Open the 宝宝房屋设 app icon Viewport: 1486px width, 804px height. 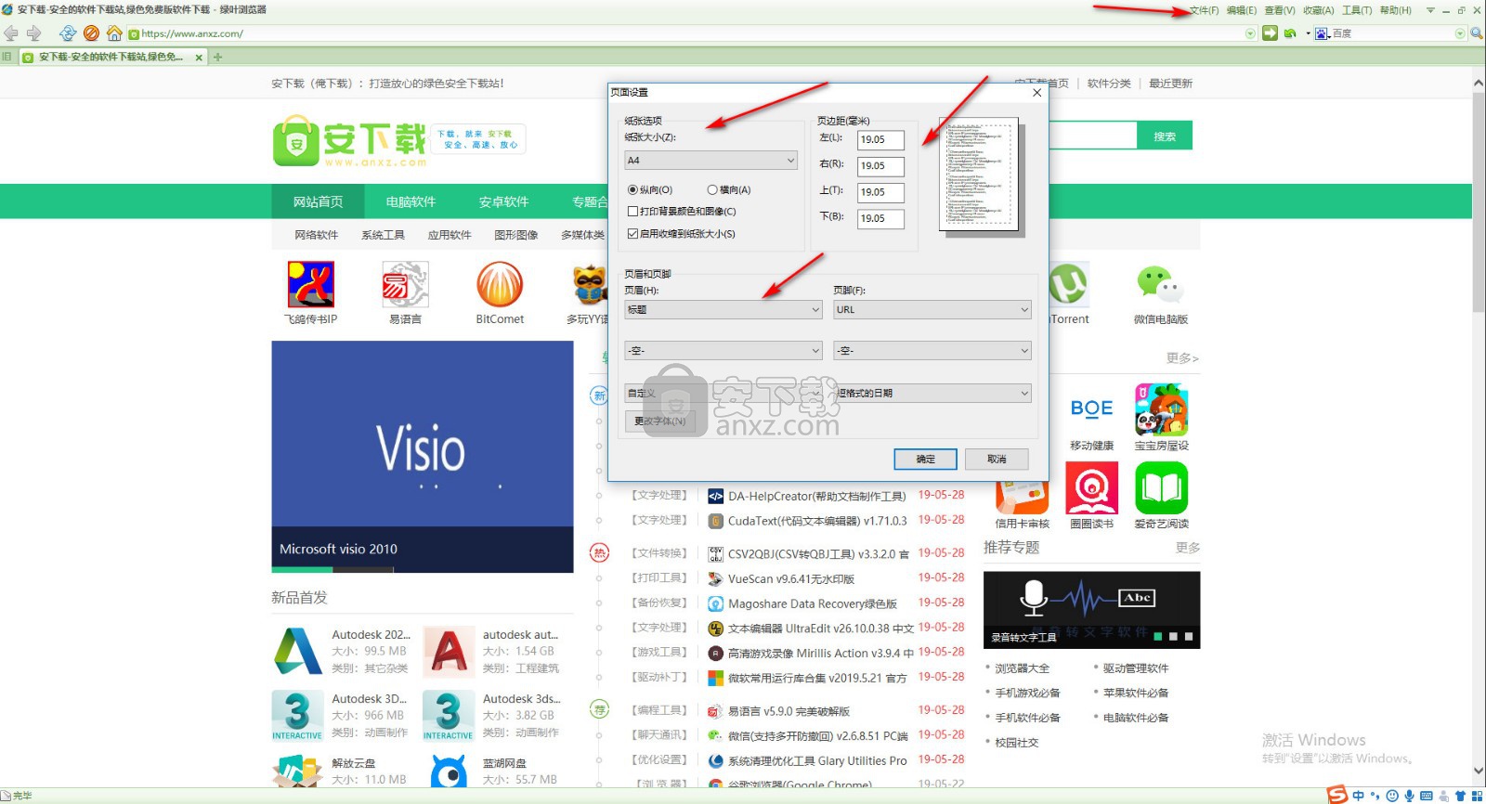click(x=1162, y=409)
